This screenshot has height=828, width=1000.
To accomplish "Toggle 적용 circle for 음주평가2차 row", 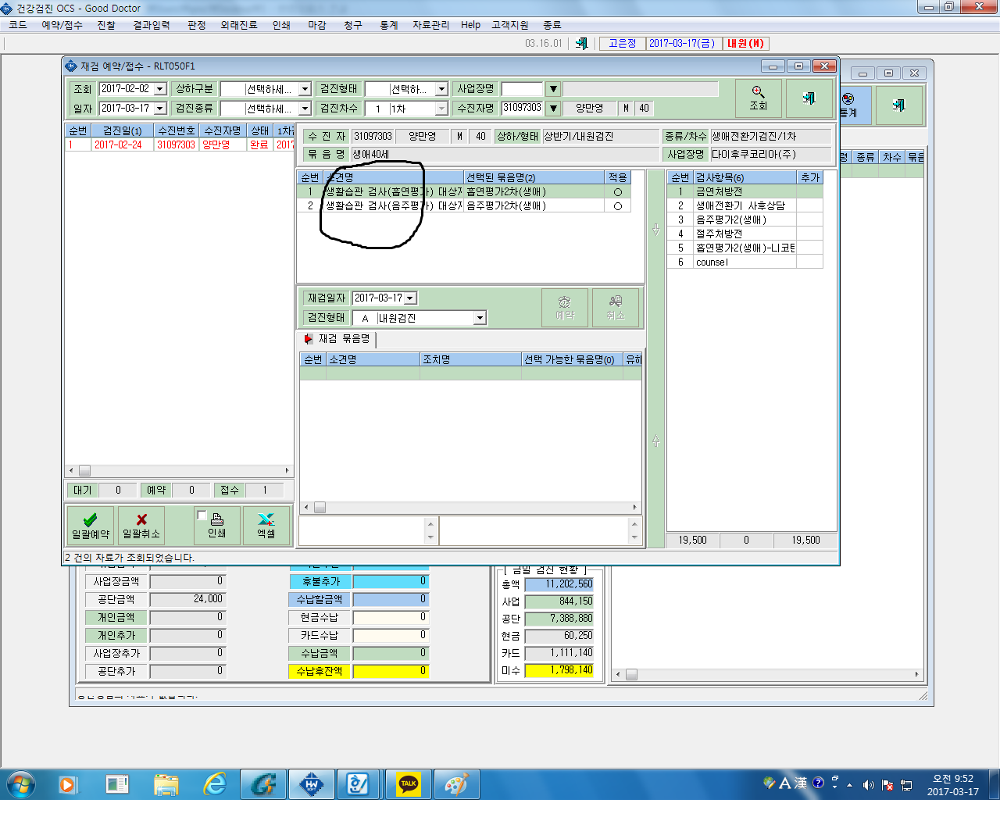I will [x=617, y=206].
